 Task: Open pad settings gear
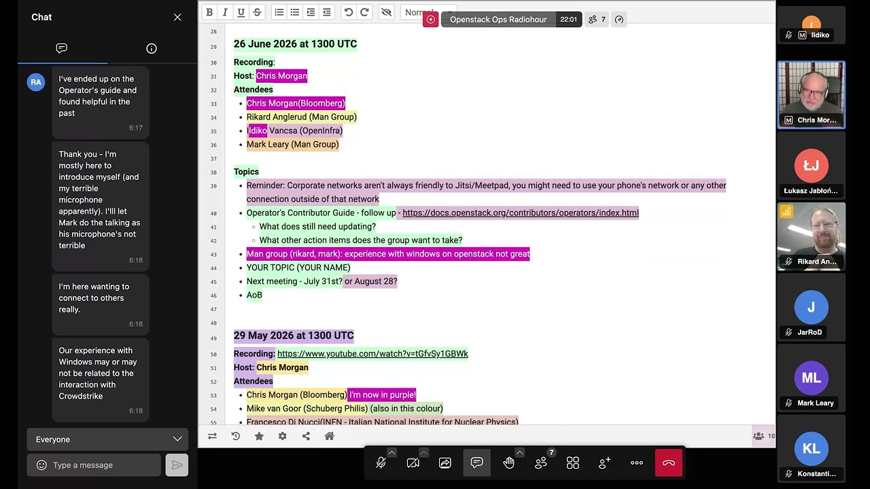click(x=283, y=436)
